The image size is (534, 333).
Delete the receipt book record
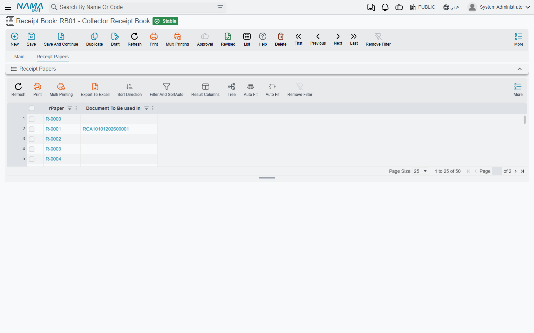[281, 39]
